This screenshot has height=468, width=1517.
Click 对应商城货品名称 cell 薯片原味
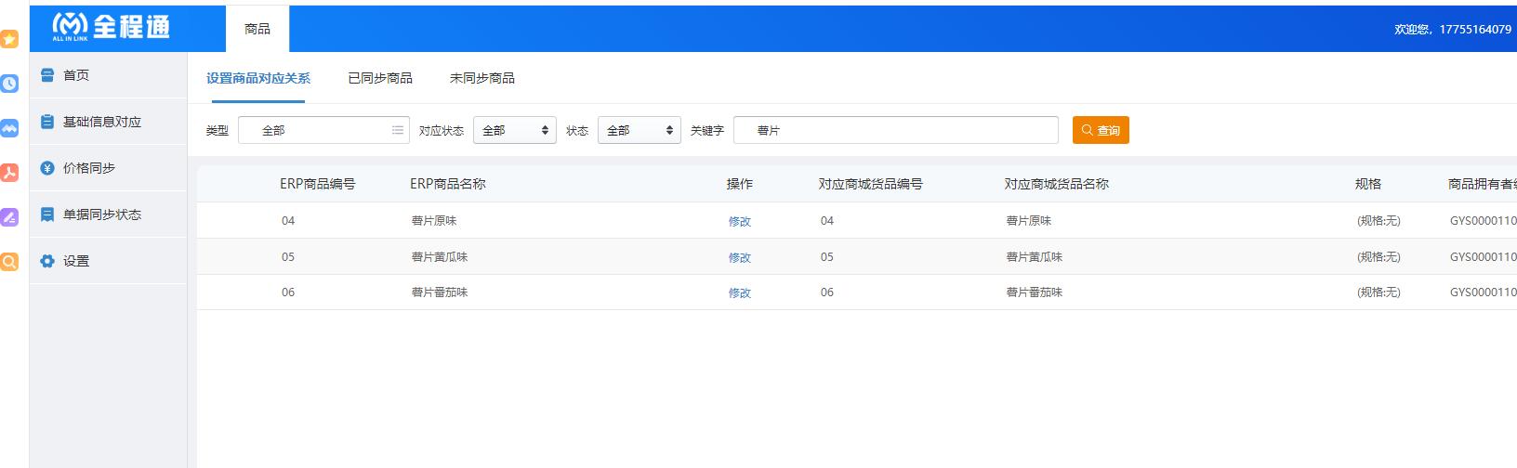click(1029, 221)
